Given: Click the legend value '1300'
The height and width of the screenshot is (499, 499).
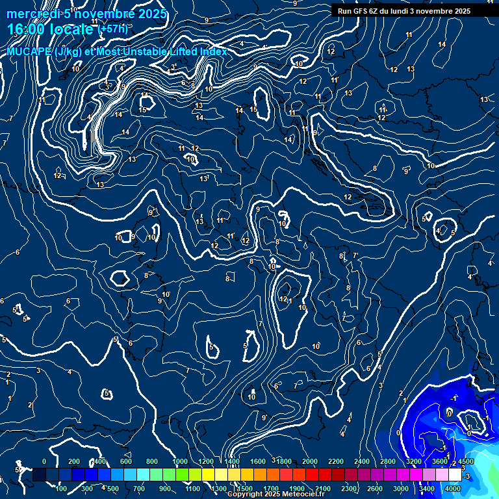Looking at the screenshot, I should 219,489.
